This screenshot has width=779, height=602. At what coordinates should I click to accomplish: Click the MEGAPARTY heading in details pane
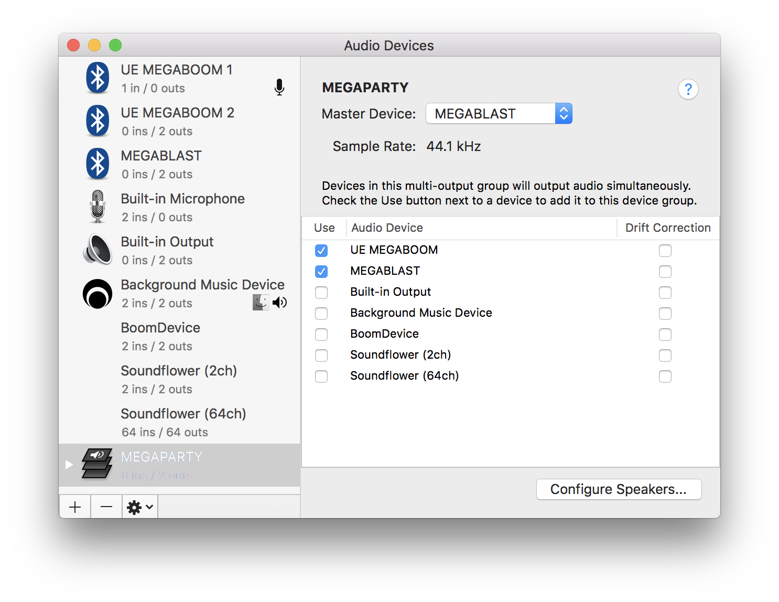tap(365, 88)
